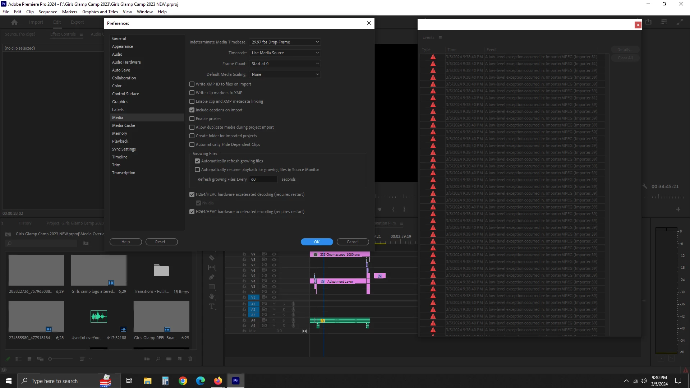The image size is (690, 388).
Task: Click the OK button in Preferences
Action: (317, 242)
